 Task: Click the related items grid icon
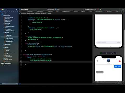coord(20,12)
